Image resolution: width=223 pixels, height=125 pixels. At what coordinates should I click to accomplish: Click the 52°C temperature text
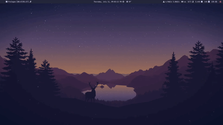[x=190, y=2]
